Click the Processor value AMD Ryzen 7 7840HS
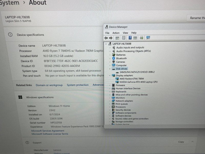This screenshot has height=154, width=205. pyautogui.click(x=73, y=51)
